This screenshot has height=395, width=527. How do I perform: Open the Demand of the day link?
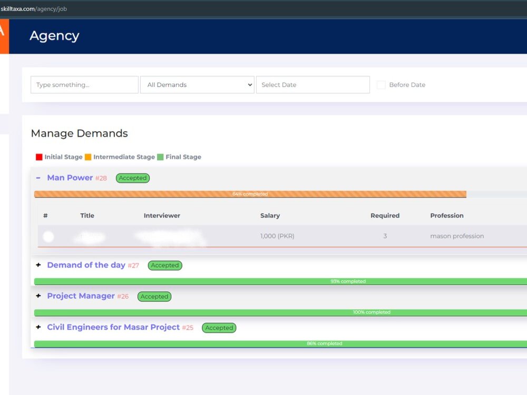(x=86, y=265)
